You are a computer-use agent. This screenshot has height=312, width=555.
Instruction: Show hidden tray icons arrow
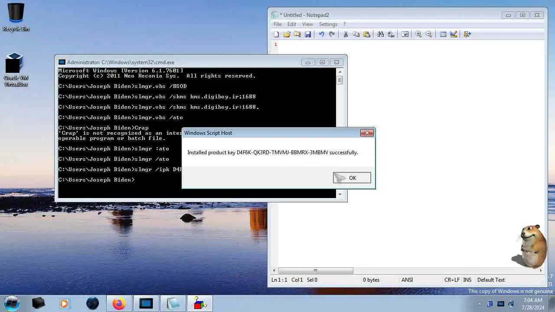tap(480, 304)
